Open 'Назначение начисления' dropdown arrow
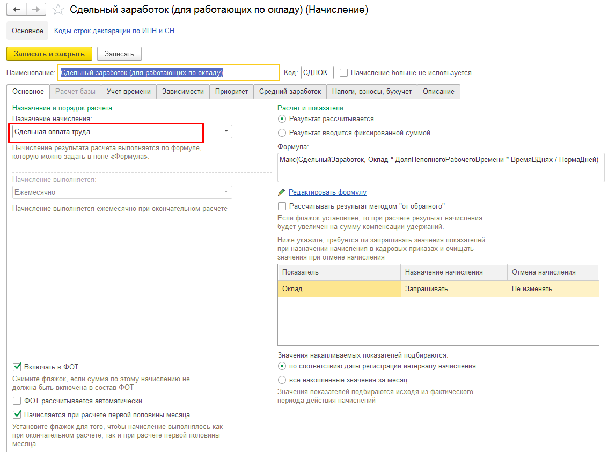This screenshot has width=608, height=452. click(x=226, y=131)
